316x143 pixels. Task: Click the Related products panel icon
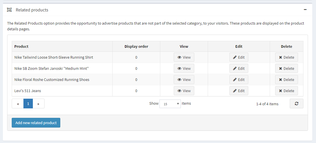pyautogui.click(x=9, y=10)
